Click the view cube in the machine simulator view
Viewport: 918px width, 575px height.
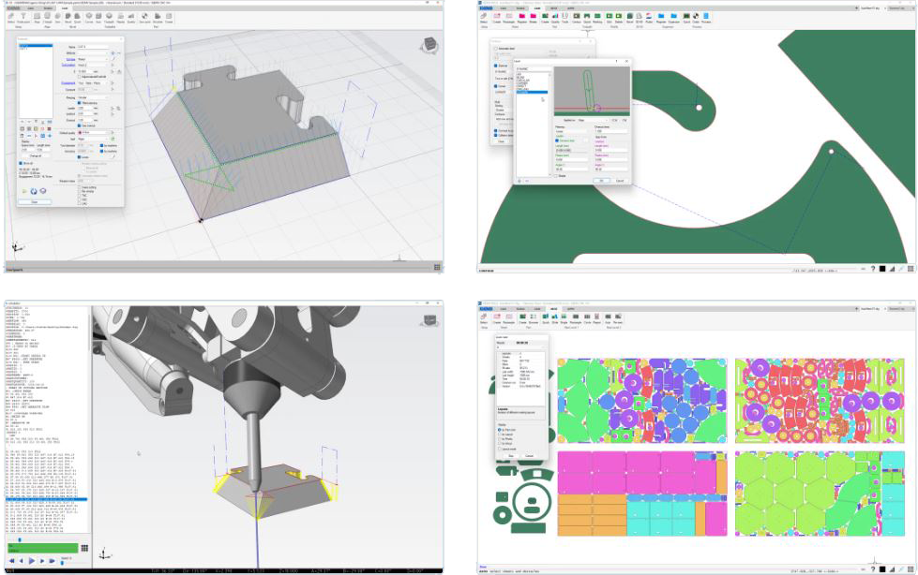click(429, 320)
